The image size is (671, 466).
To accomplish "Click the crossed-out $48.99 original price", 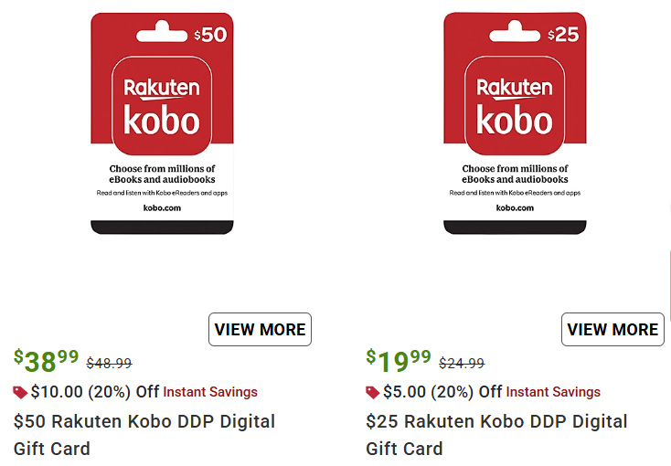I will click(x=109, y=363).
